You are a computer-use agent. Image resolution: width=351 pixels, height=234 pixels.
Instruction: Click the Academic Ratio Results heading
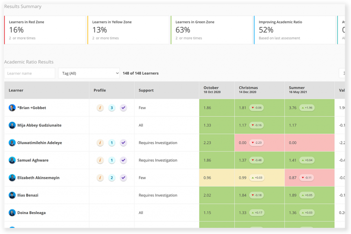click(29, 62)
